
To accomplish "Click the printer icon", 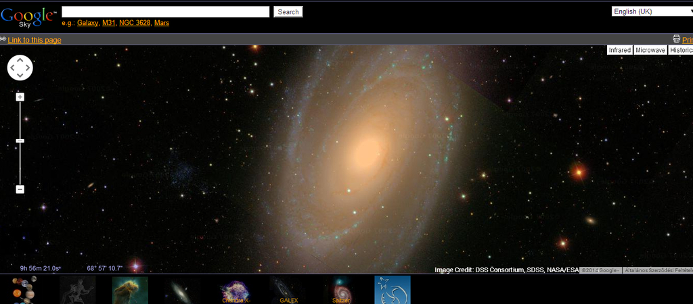I will coord(676,39).
